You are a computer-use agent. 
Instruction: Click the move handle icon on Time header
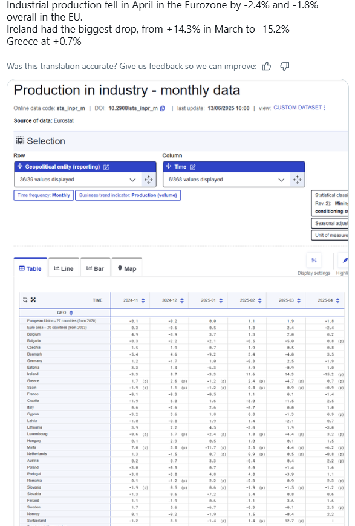pos(169,166)
